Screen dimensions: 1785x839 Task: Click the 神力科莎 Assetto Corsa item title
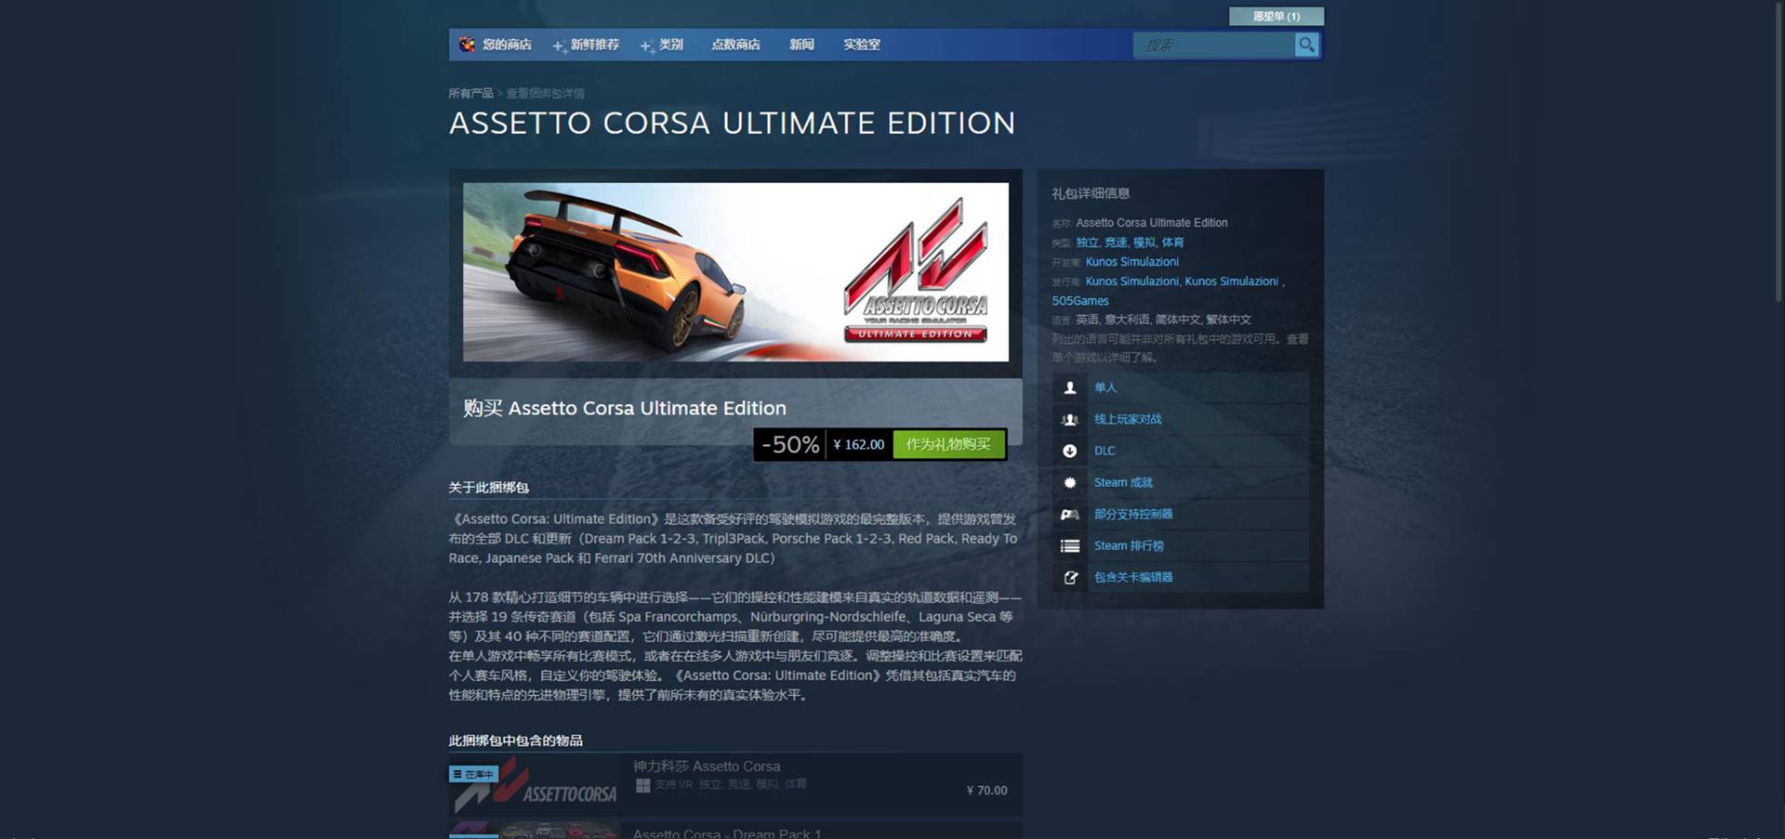tap(707, 767)
